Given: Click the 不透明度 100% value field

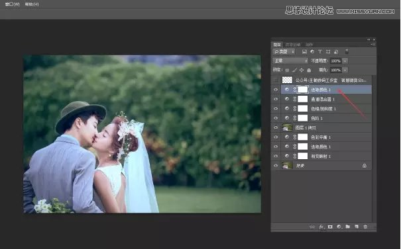Looking at the screenshot, I should pyautogui.click(x=336, y=61).
